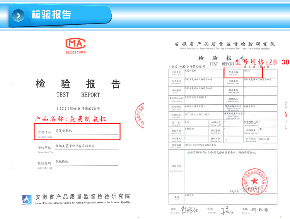Click the bold English institute name under the cover logo

[x=82, y=202]
